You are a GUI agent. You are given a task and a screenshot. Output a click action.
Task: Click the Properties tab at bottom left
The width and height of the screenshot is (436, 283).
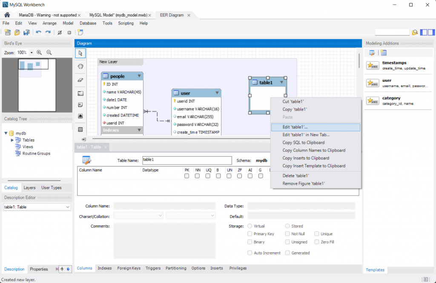tap(39, 269)
